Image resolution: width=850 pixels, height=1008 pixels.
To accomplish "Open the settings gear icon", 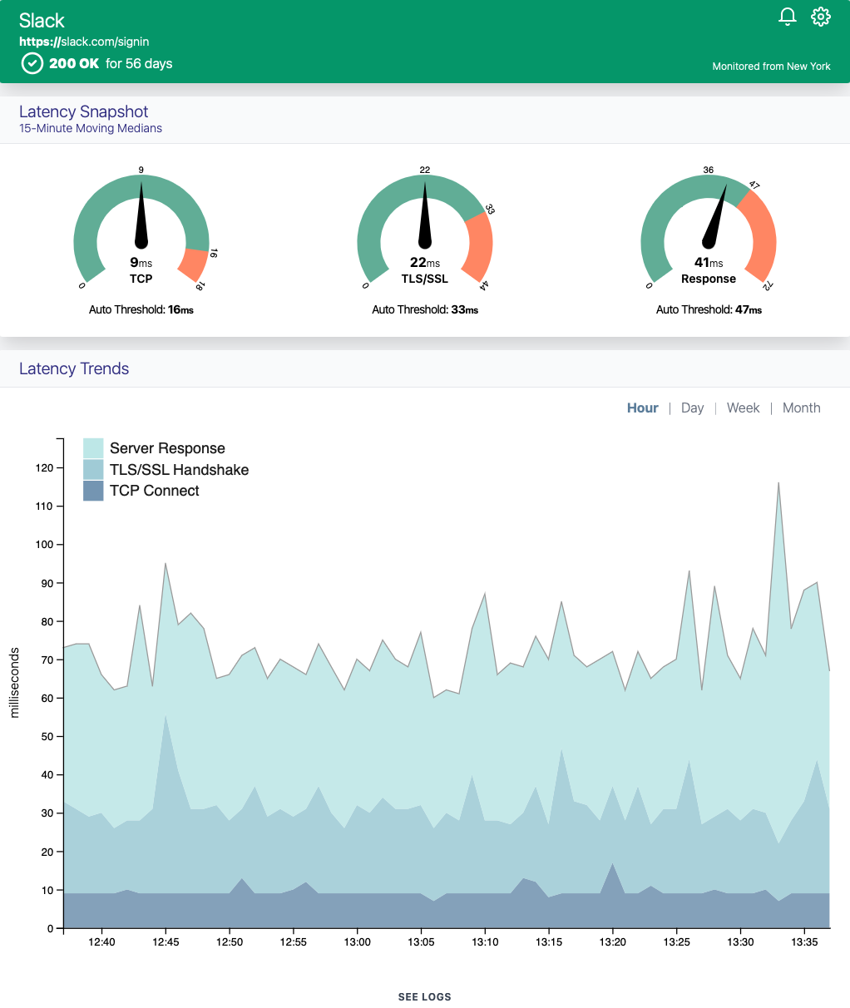I will click(821, 17).
